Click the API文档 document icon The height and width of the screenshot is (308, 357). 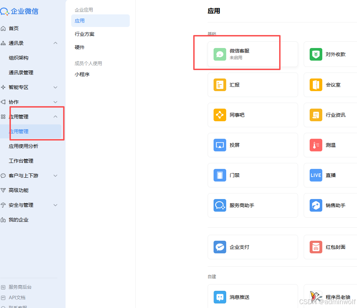(x=3, y=297)
